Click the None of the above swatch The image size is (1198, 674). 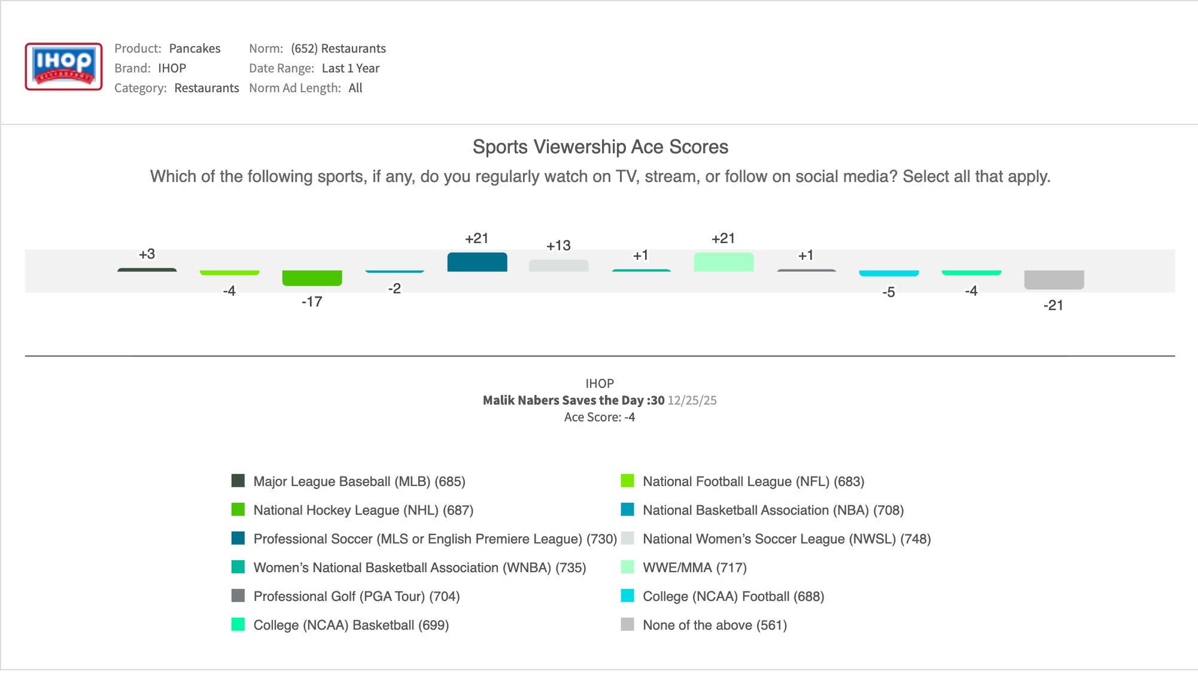[x=627, y=625]
